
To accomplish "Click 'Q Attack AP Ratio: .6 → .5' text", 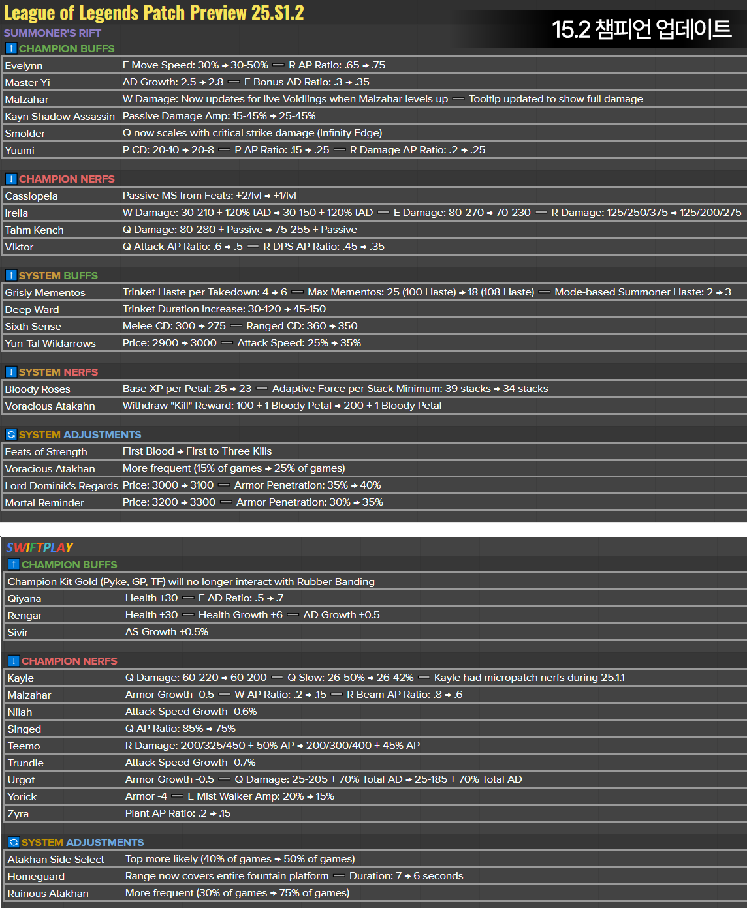I will pyautogui.click(x=183, y=247).
